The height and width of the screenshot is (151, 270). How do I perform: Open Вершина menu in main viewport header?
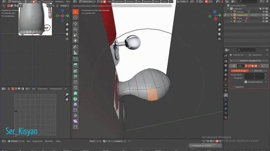pos(148,2)
